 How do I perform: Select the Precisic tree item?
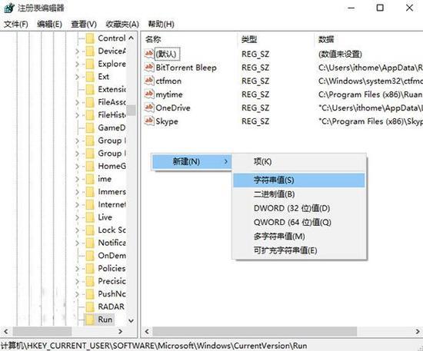tap(112, 281)
